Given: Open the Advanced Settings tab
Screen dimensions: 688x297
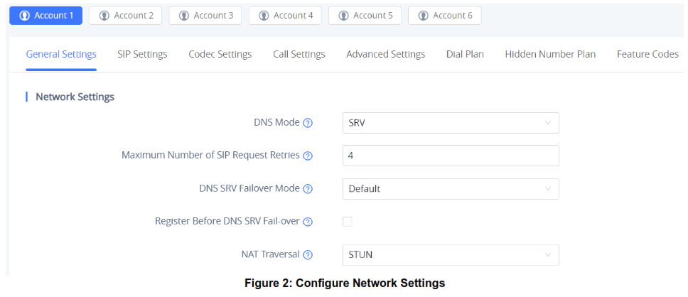Looking at the screenshot, I should click(x=386, y=55).
